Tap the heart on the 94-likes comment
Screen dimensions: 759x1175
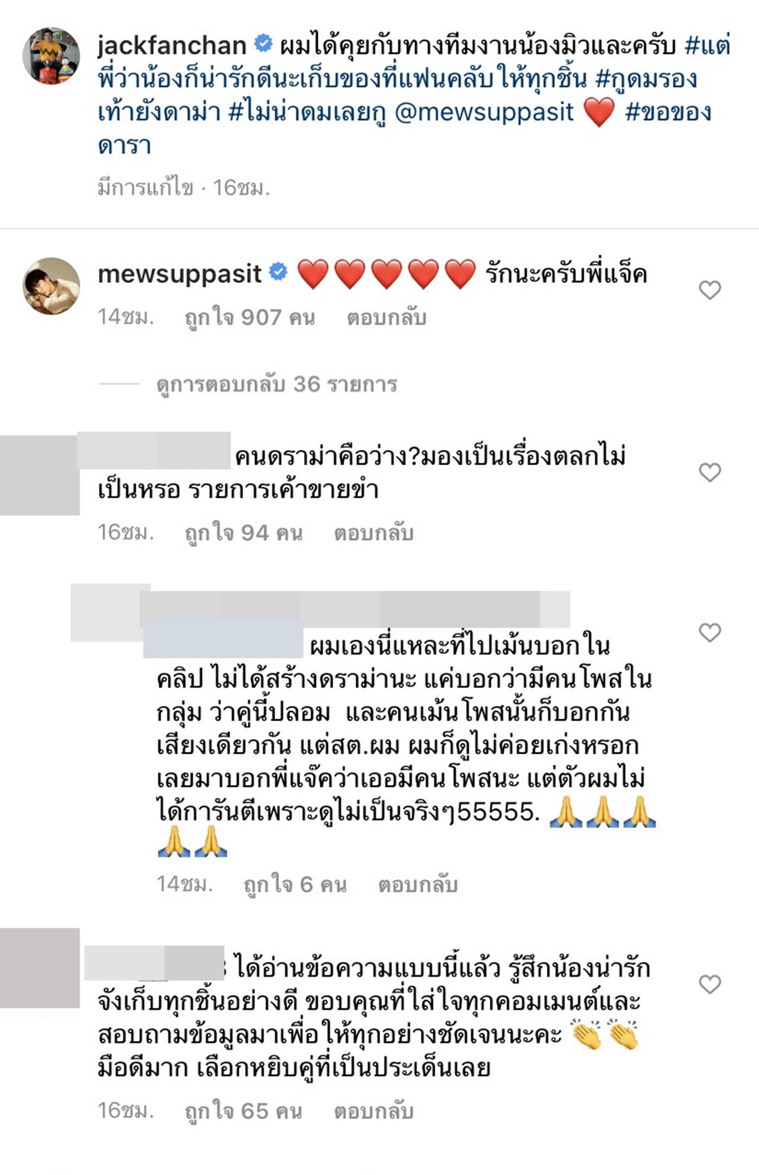tap(710, 472)
